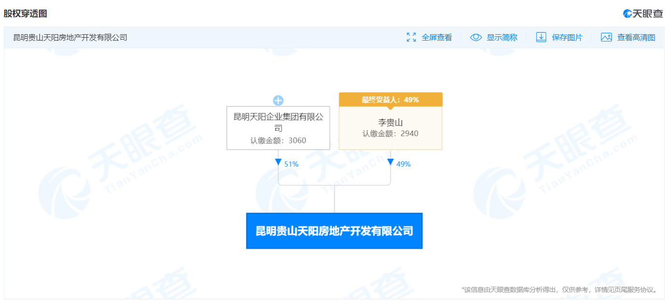Open the 天眼查 logo at top right

(643, 14)
